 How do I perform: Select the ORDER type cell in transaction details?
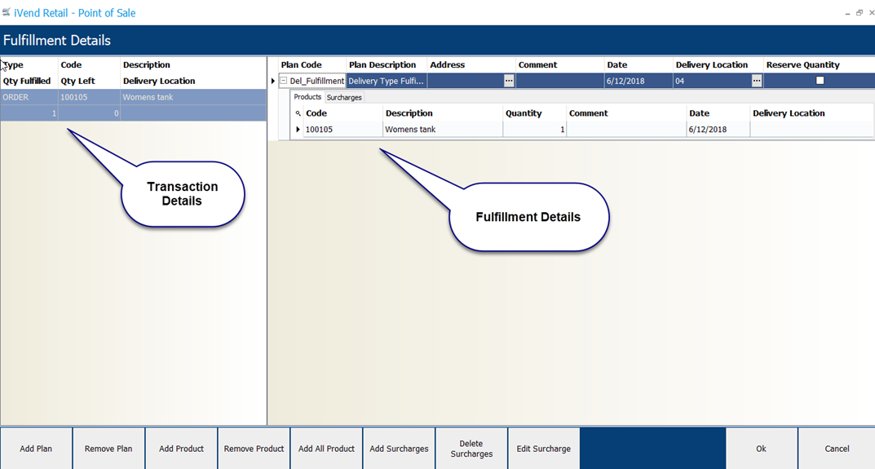click(x=29, y=97)
